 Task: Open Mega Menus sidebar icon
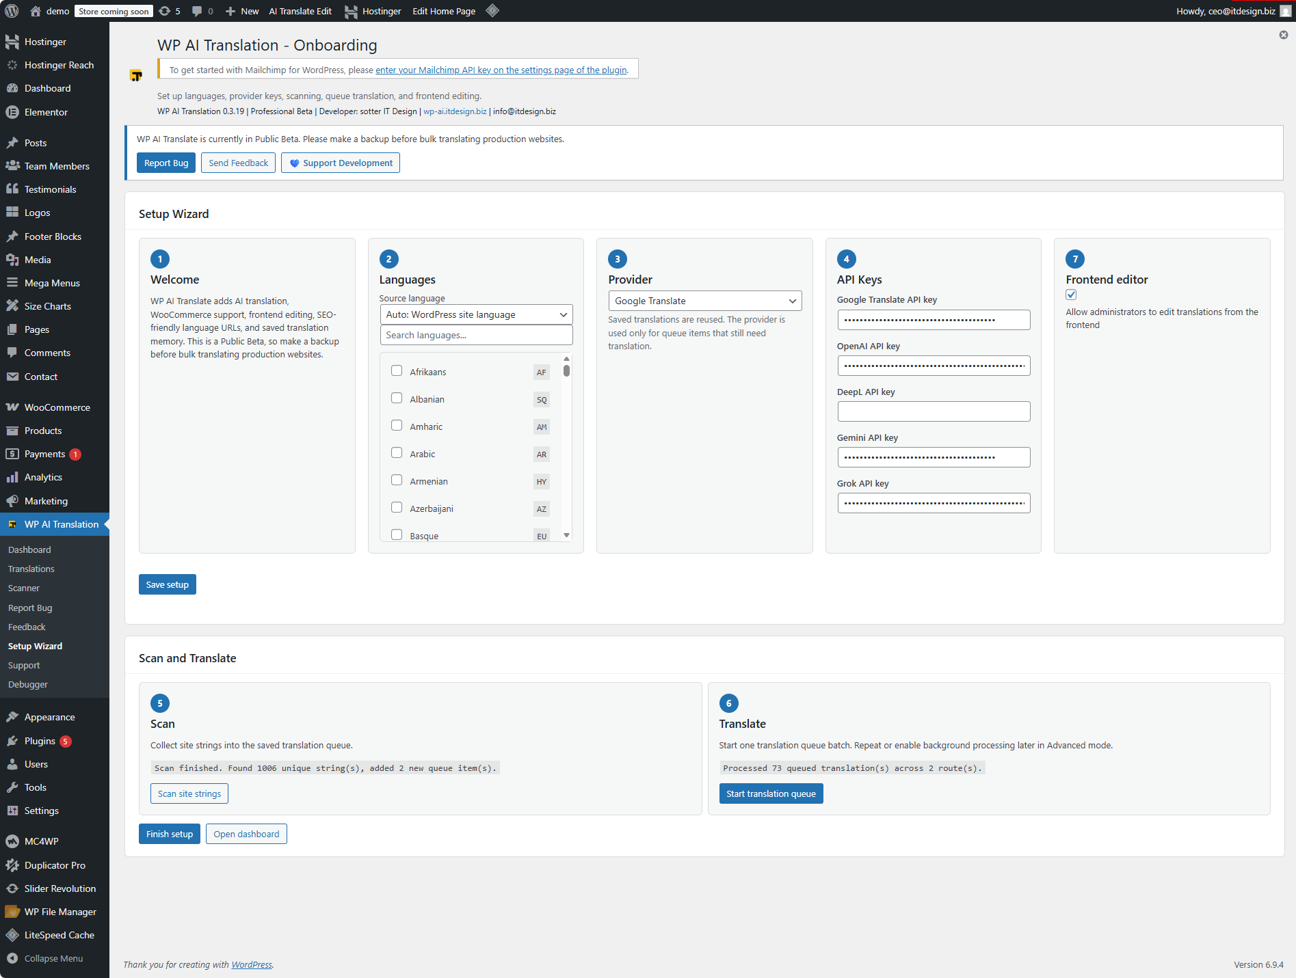[x=12, y=283]
